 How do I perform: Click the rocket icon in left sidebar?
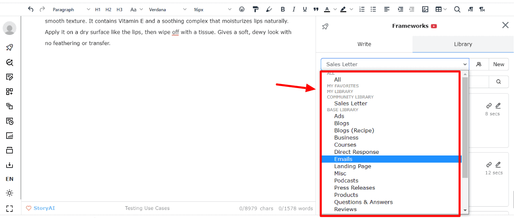coord(9,47)
